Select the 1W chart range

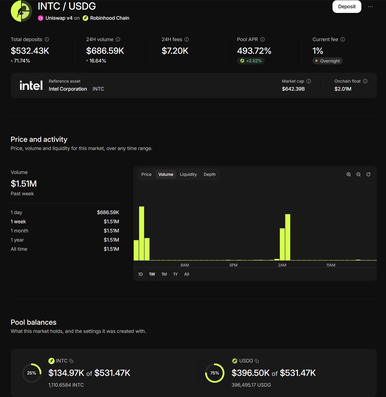[152, 274]
